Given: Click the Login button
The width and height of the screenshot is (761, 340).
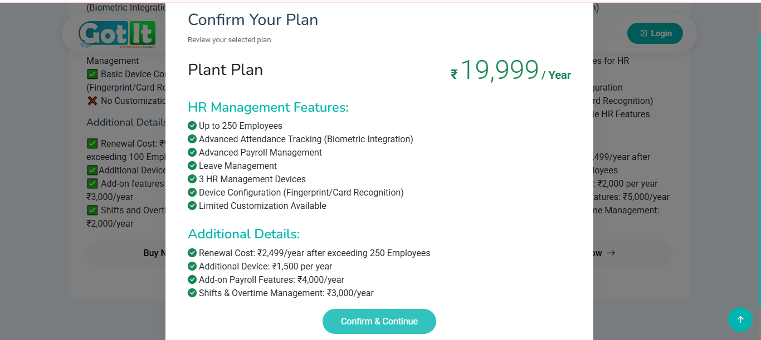Looking at the screenshot, I should tap(655, 33).
